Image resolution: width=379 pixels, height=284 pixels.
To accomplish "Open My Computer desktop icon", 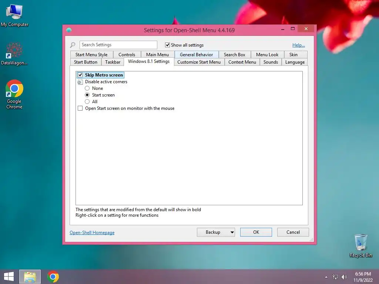I will [14, 15].
